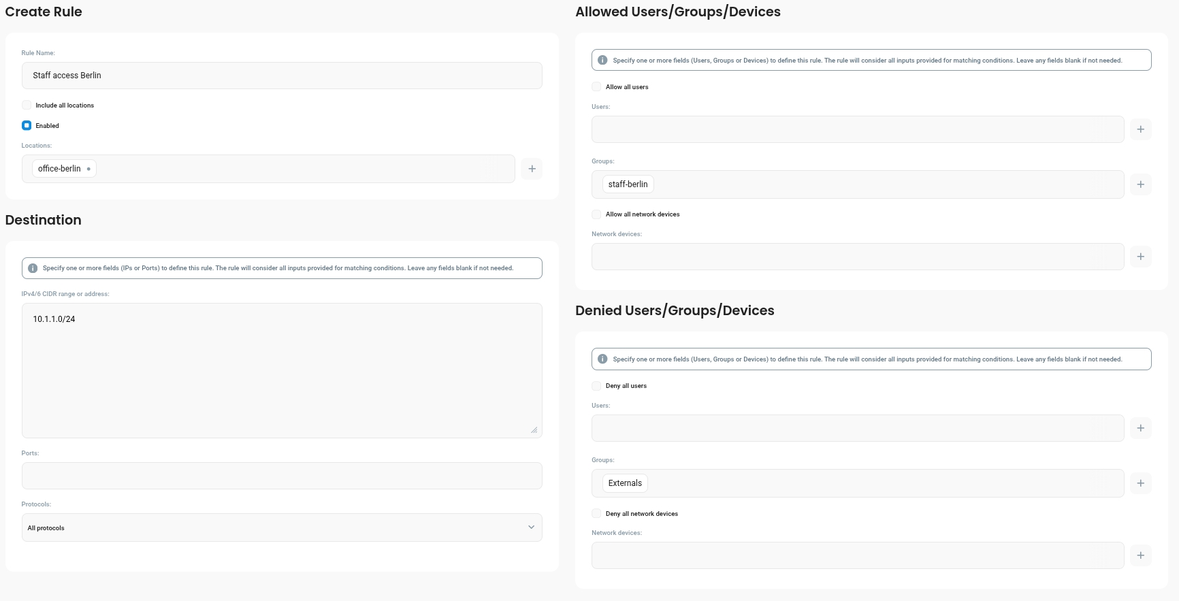1179x601 pixels.
Task: Click plus icon beside allowed Groups field
Action: [x=1140, y=184]
